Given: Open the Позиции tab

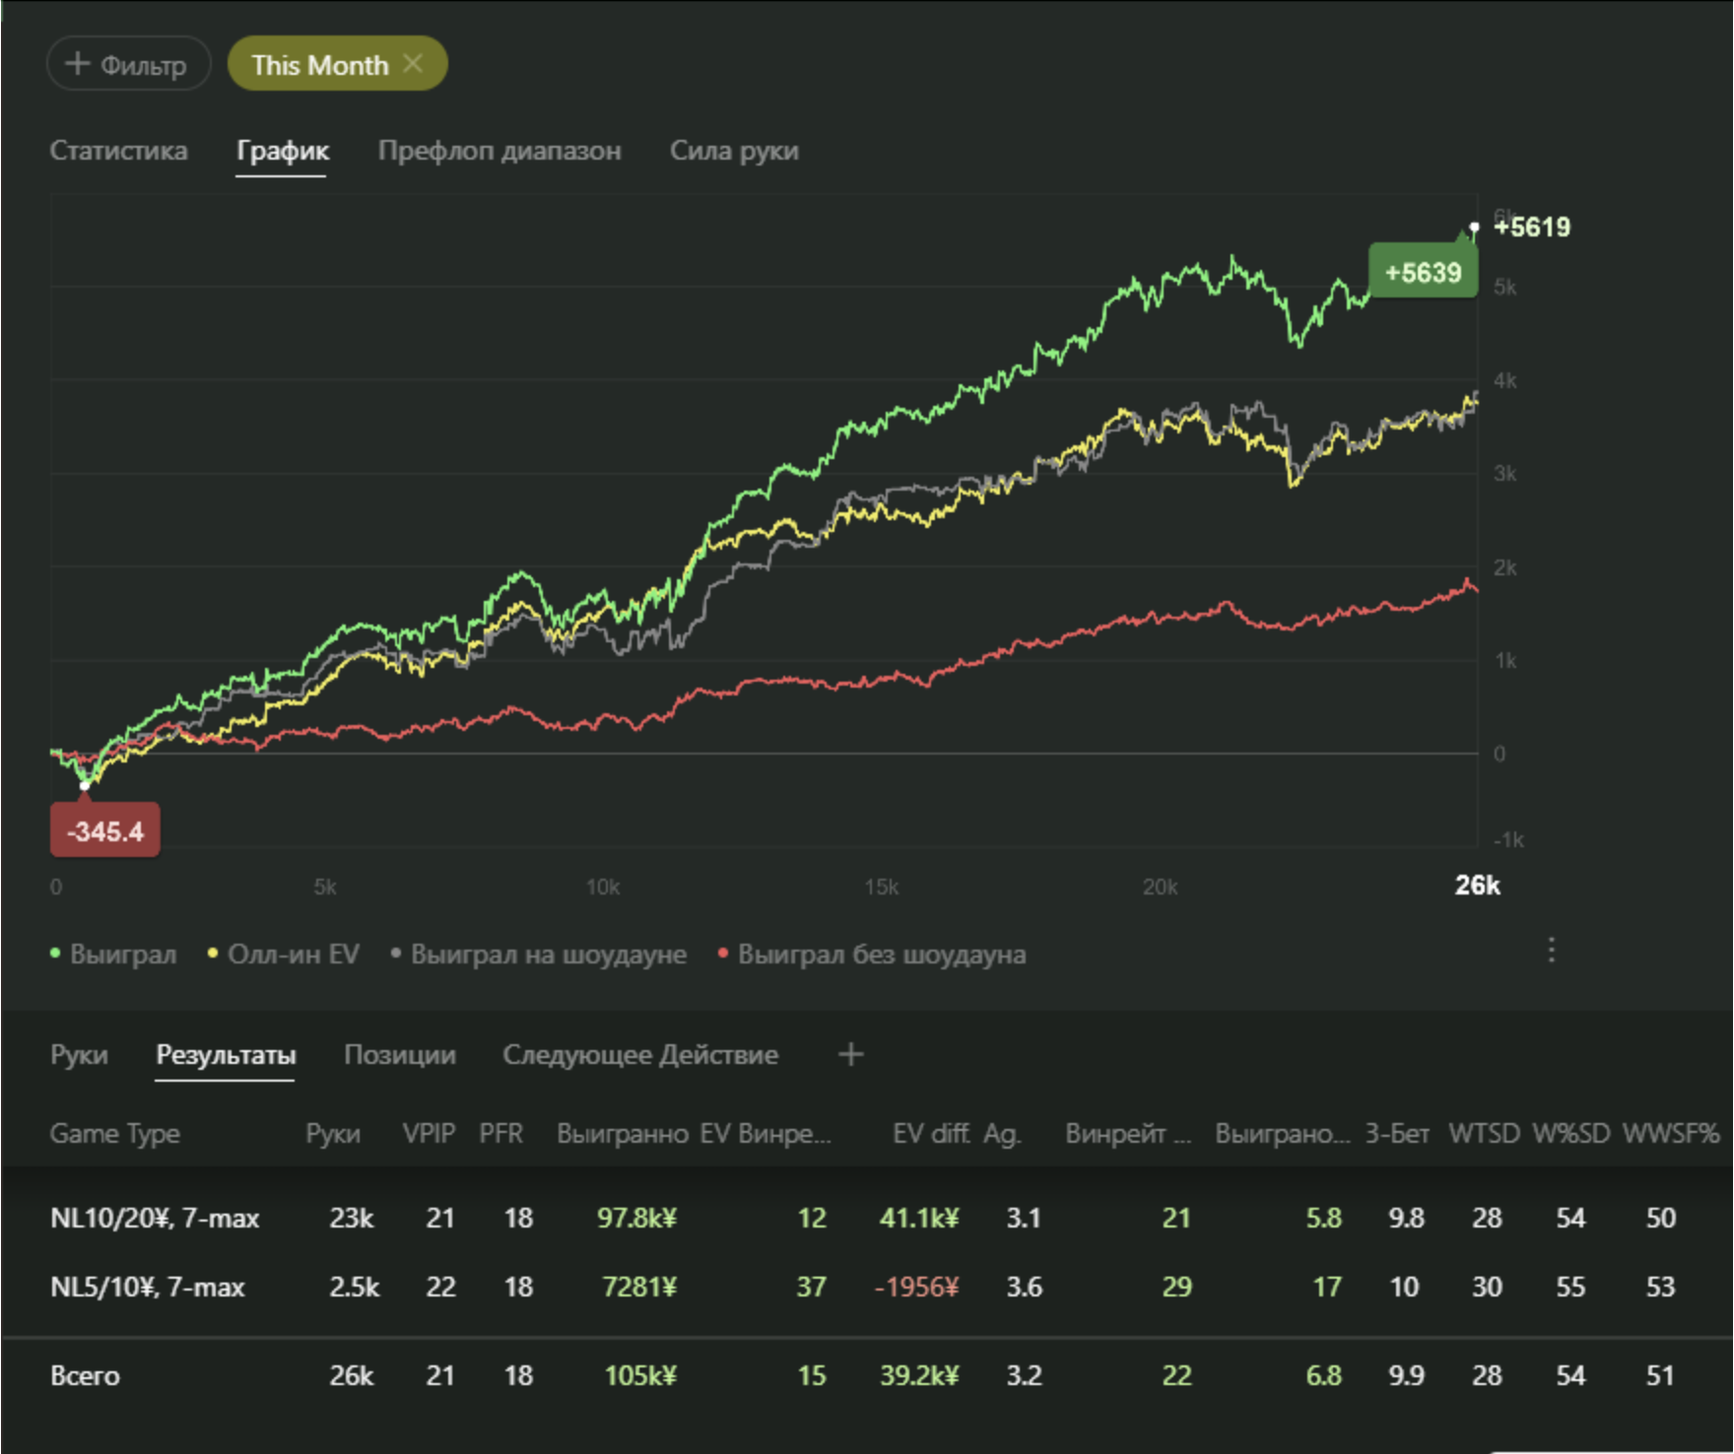Looking at the screenshot, I should click(x=400, y=1055).
